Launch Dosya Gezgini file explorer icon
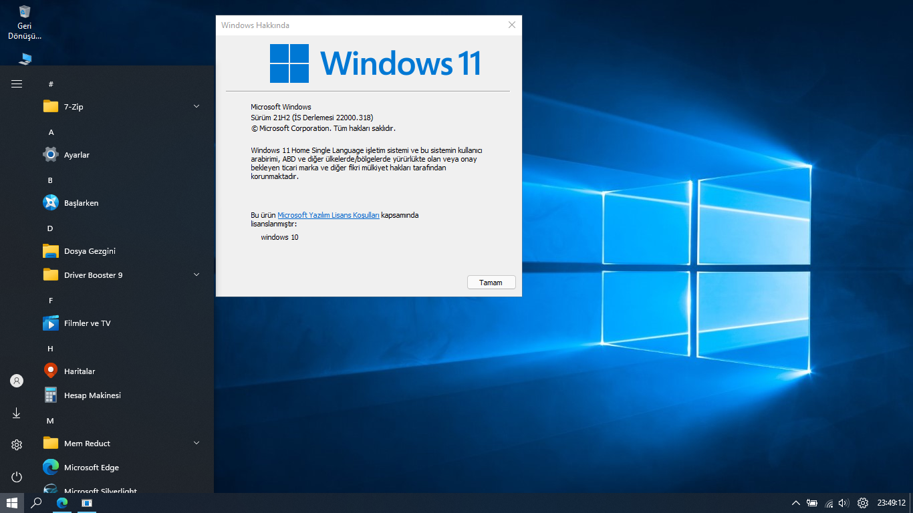The width and height of the screenshot is (913, 513). 51,250
